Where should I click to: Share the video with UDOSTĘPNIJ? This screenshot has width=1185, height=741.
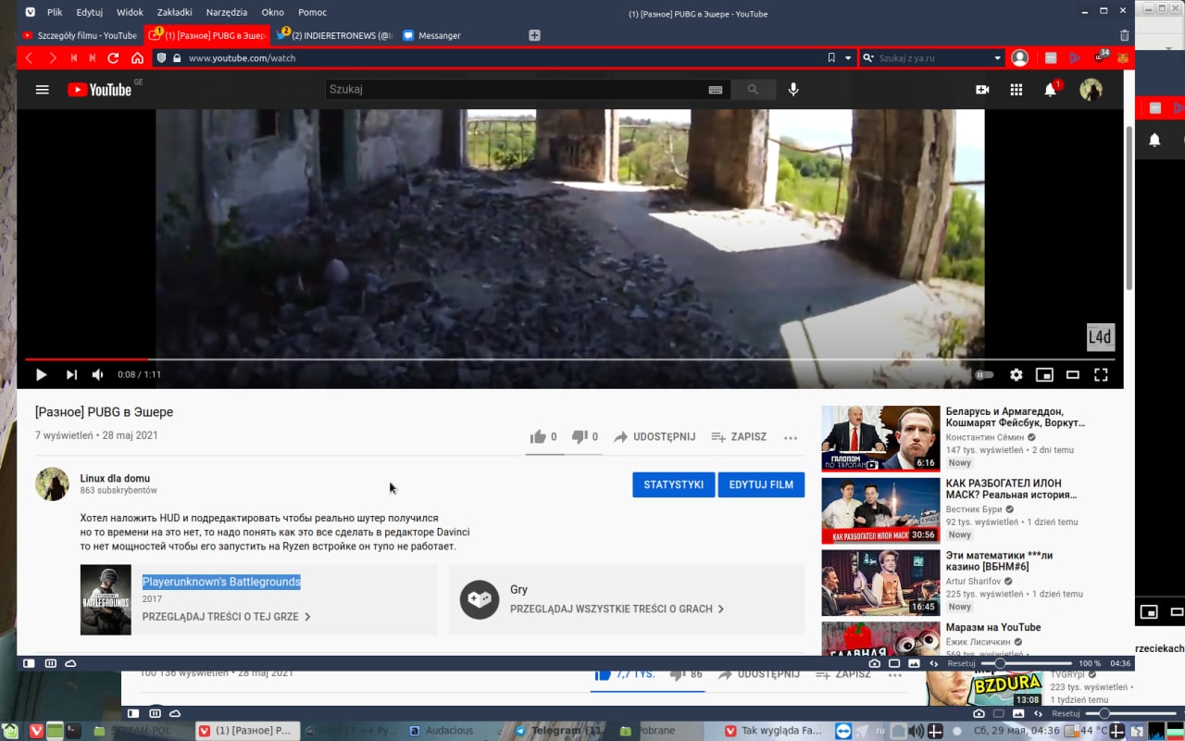(654, 436)
